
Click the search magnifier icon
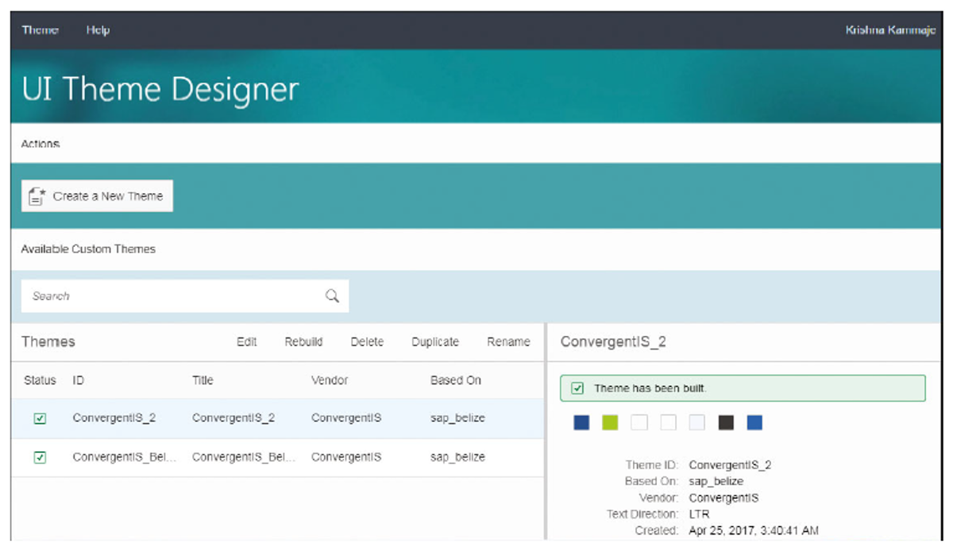[x=331, y=295]
